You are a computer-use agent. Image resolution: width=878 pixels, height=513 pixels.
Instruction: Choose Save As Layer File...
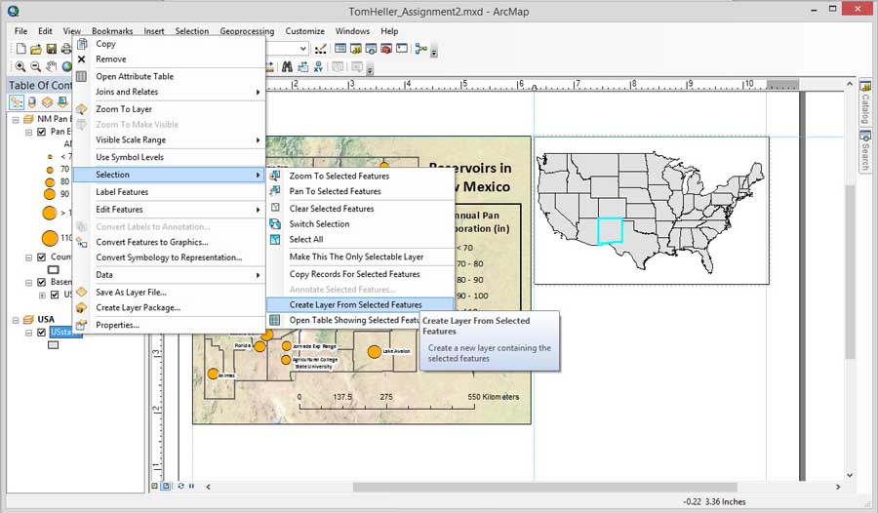(169, 292)
